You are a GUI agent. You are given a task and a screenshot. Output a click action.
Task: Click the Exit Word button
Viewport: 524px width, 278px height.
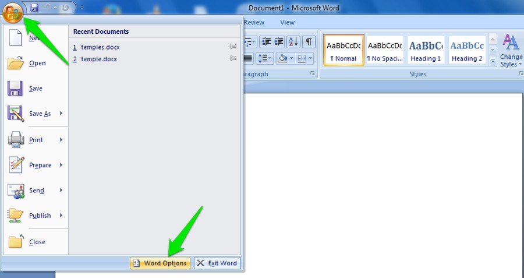[217, 263]
